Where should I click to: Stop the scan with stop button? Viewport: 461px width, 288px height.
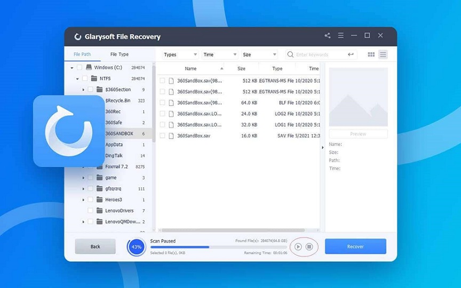click(x=309, y=246)
